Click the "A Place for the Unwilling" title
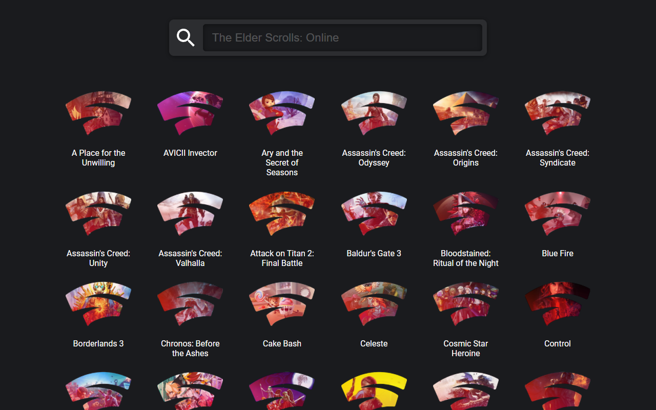This screenshot has height=410, width=656. tap(98, 158)
